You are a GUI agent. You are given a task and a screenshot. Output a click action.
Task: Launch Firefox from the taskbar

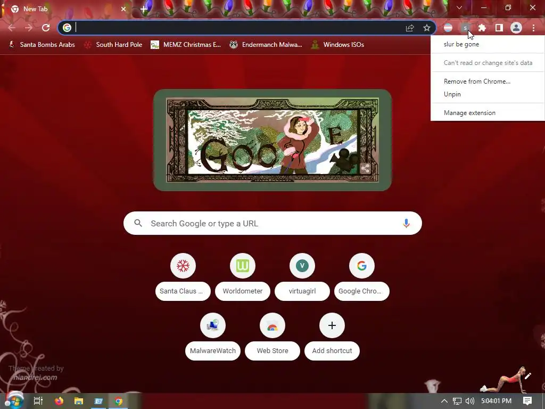tap(59, 401)
